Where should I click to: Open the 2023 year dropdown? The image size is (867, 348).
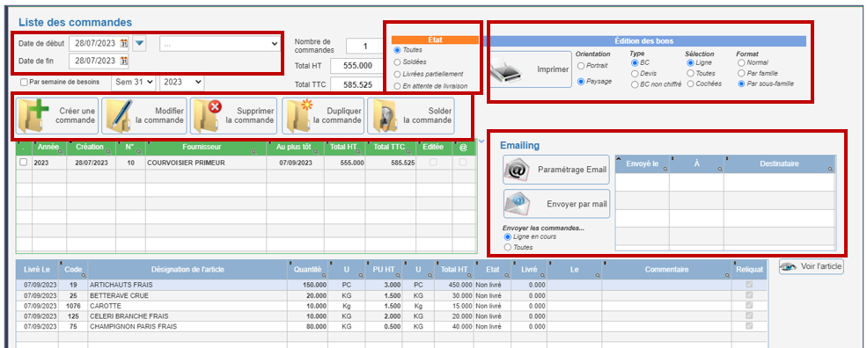182,83
